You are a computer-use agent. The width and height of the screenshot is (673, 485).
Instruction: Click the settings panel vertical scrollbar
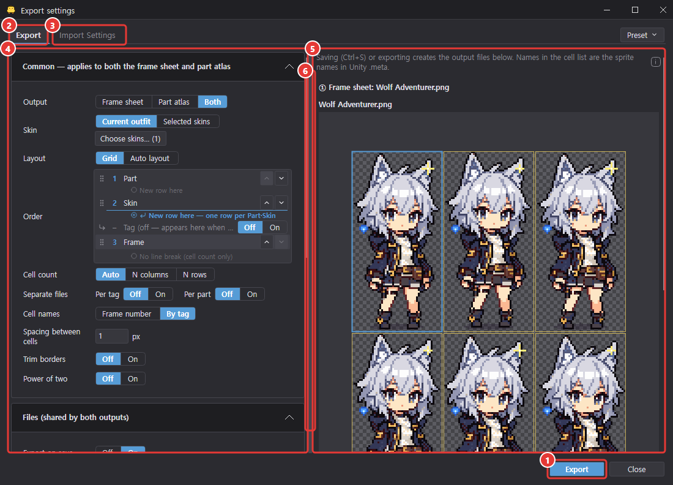307,157
